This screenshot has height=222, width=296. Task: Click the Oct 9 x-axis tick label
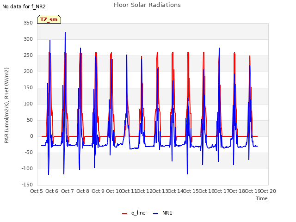click(98, 191)
